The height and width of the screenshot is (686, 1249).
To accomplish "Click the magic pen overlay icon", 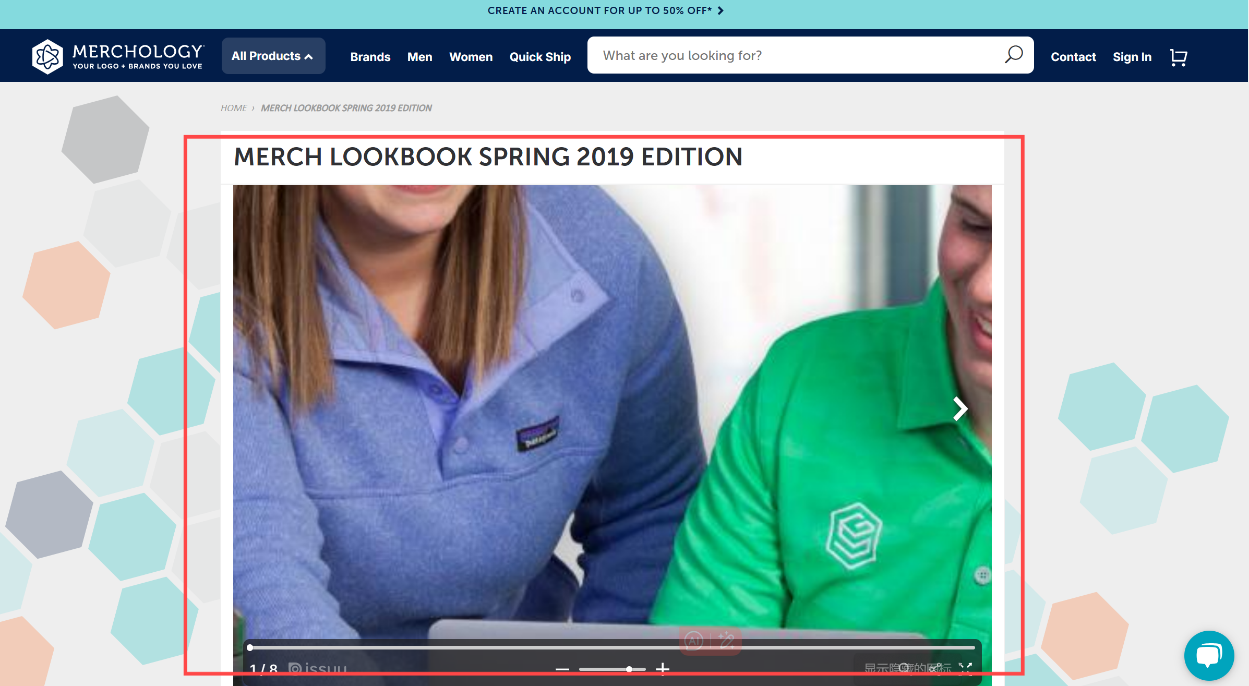I will point(726,640).
